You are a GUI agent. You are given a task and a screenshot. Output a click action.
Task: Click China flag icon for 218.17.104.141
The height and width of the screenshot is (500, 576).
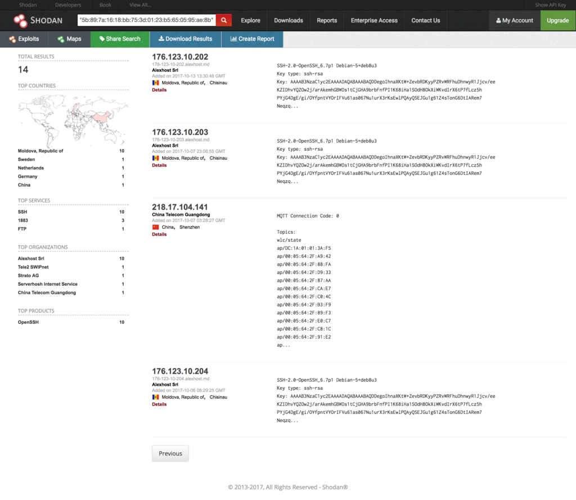(x=156, y=227)
